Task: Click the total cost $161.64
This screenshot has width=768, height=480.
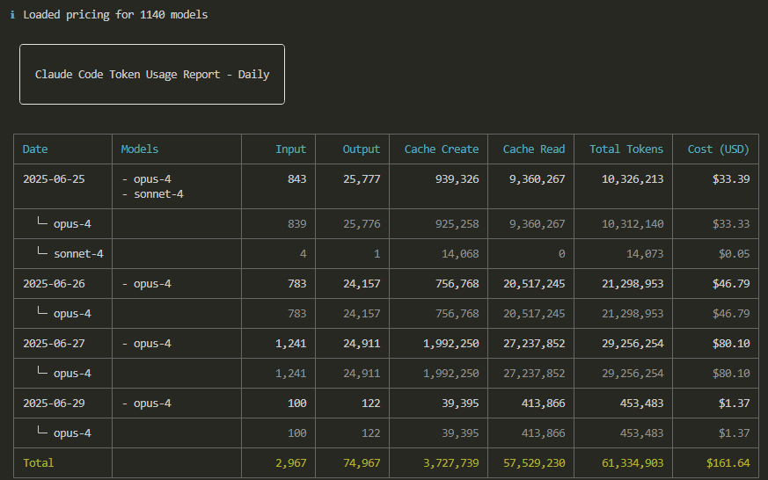Action: tap(728, 463)
